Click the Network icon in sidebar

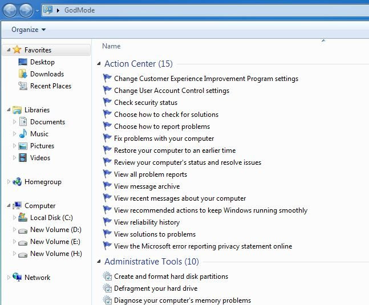(x=17, y=277)
